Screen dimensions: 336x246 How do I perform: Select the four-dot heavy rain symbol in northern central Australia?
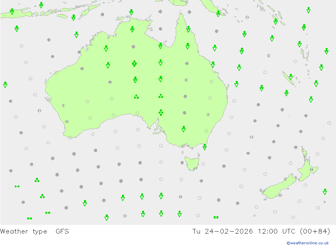[134, 63]
